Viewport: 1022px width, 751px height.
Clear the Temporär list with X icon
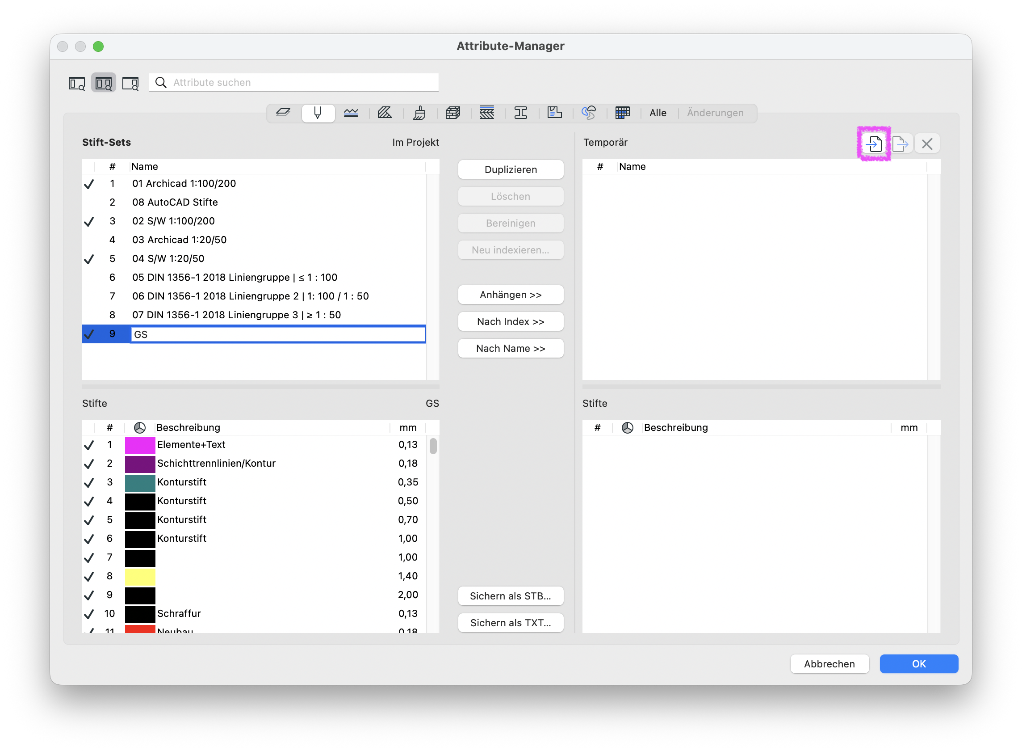[927, 143]
